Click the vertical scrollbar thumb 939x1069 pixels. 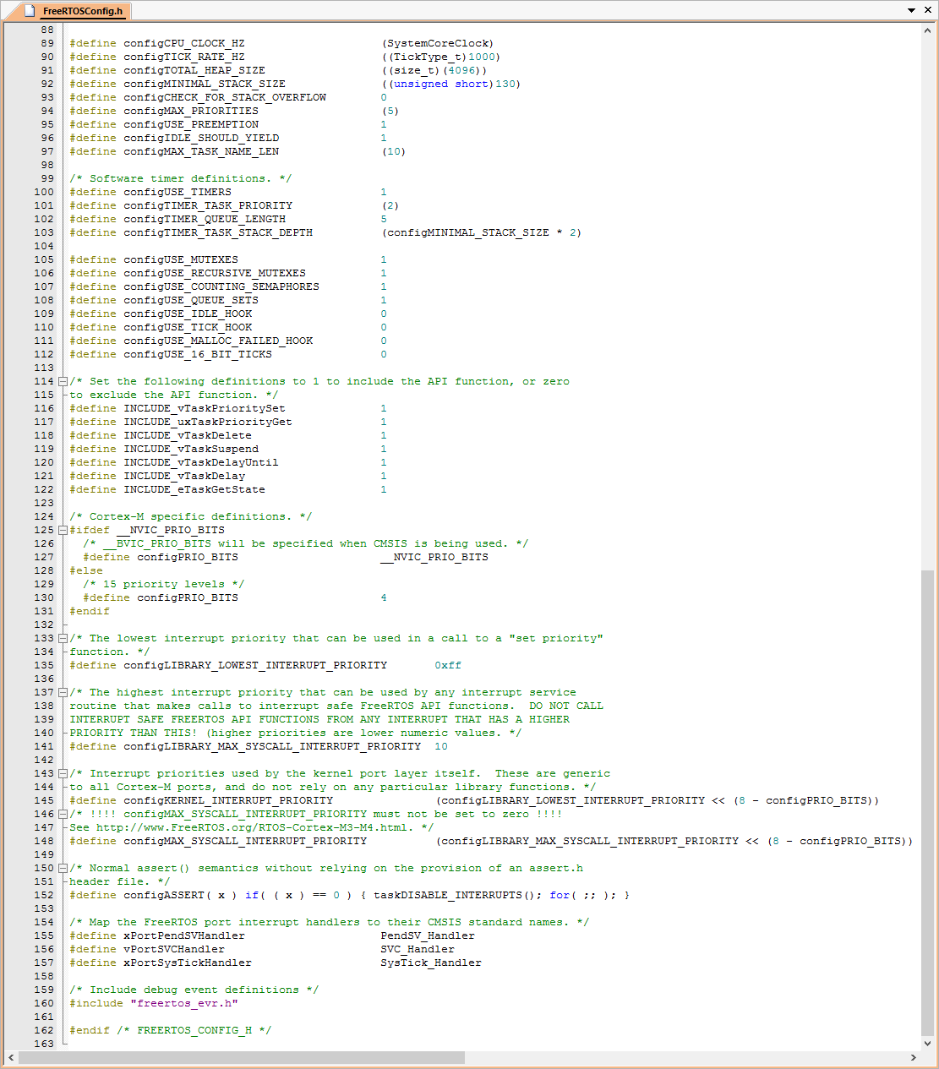927,803
